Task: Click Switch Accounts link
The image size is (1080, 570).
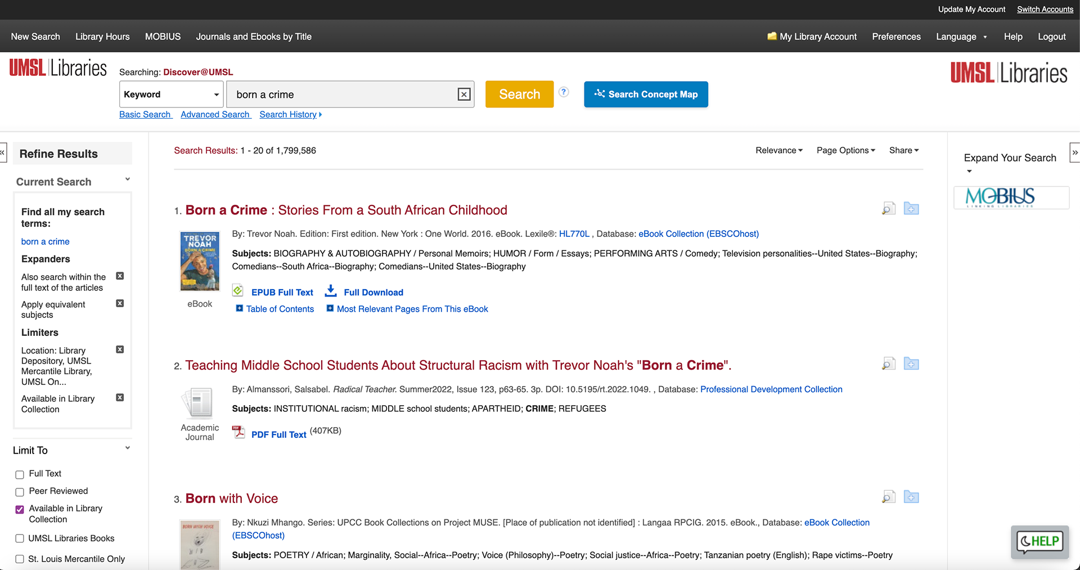Action: point(1045,10)
